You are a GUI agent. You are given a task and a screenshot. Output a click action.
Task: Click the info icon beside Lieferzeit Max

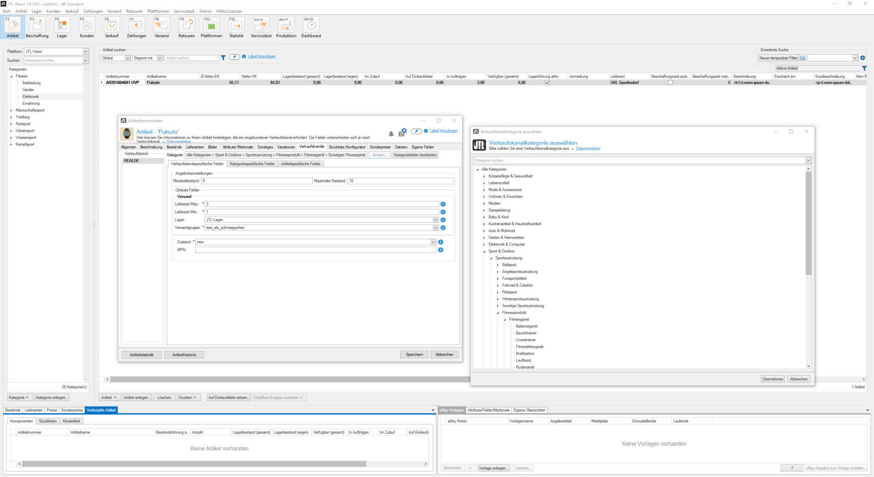tap(443, 204)
